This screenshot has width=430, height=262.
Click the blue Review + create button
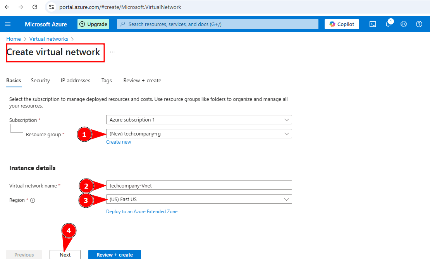coord(115,255)
